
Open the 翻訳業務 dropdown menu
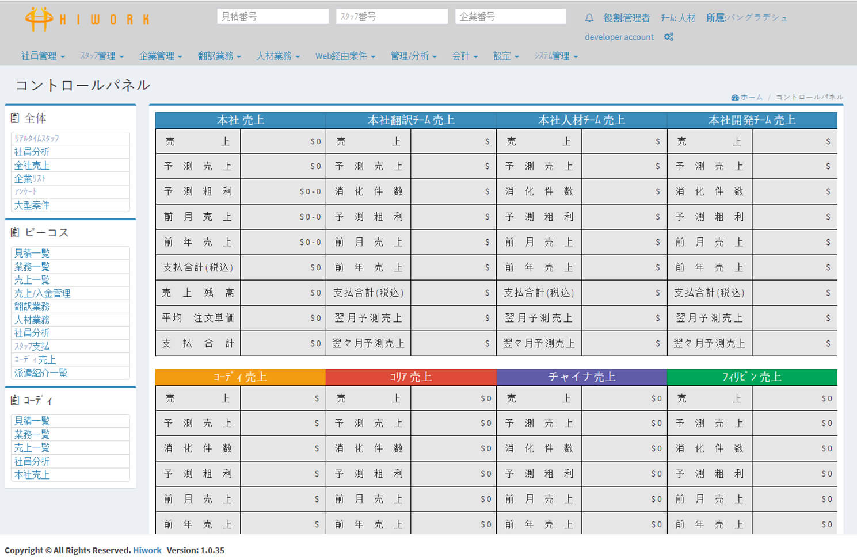219,56
